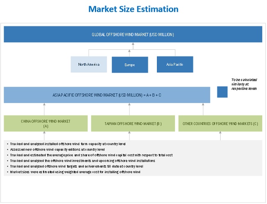Click the bullet about new offshore wind capacity additions
Screen dimensions: 267x204
(60, 149)
